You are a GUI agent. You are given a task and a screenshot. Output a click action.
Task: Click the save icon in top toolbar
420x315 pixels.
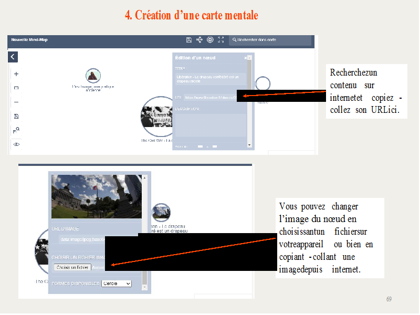tap(189, 40)
